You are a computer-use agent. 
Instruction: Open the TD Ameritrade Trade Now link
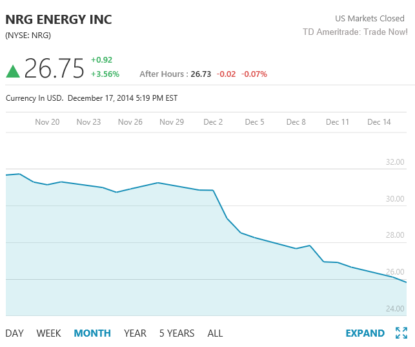[x=355, y=32]
